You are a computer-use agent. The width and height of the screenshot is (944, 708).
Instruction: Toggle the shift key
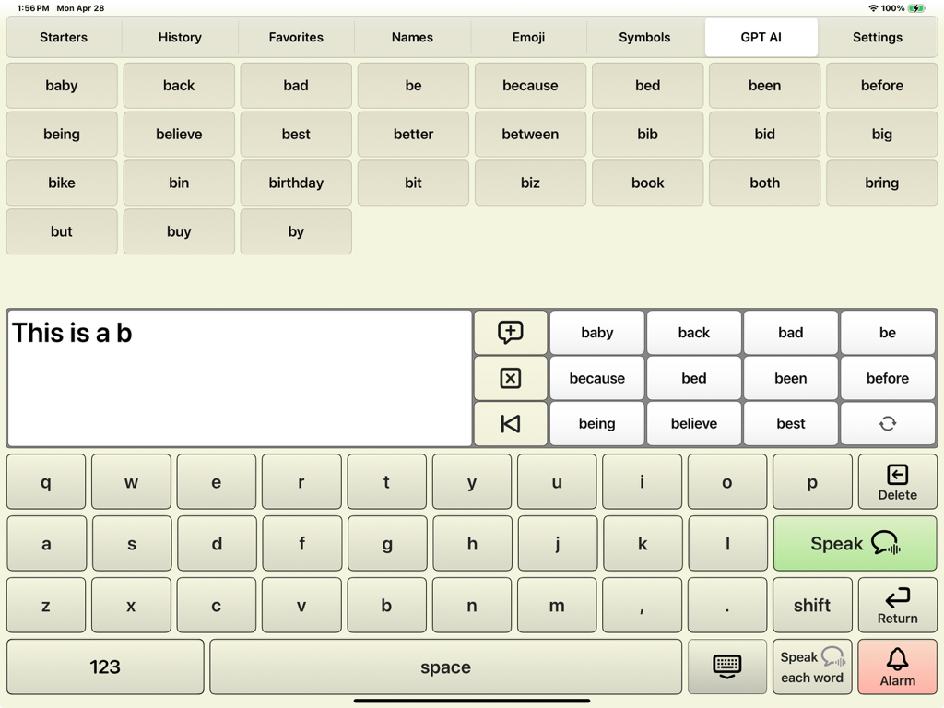pos(811,605)
